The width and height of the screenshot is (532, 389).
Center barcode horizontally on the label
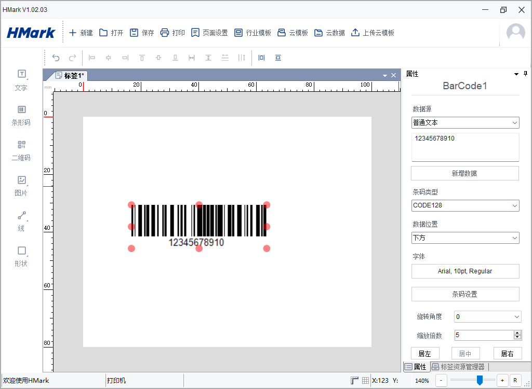[x=261, y=58]
